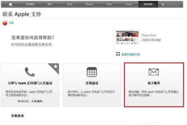Select the iPhone navigation tab

click(89, 4)
